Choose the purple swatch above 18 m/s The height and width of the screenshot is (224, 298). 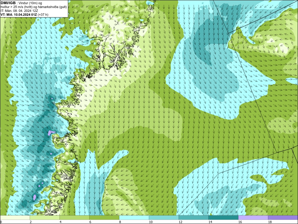283,217
